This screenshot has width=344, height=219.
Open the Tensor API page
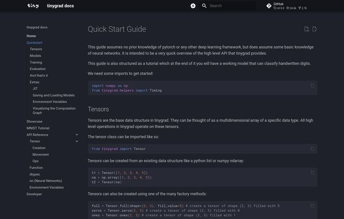coord(35,141)
